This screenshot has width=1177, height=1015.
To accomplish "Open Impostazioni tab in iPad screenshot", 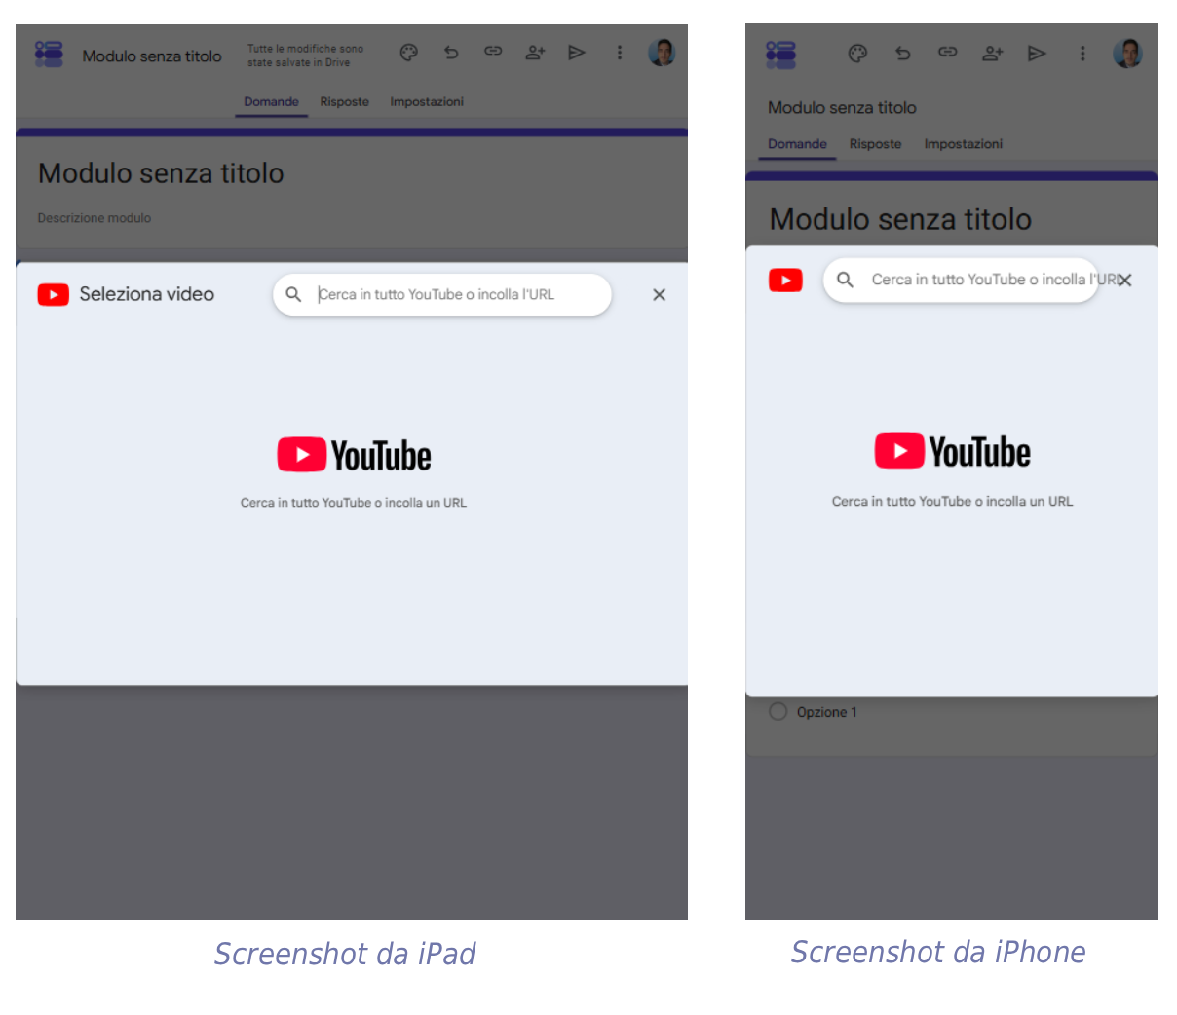I will [427, 101].
